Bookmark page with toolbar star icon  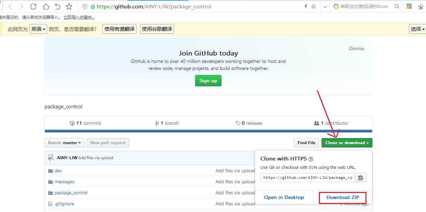tap(69, 6)
